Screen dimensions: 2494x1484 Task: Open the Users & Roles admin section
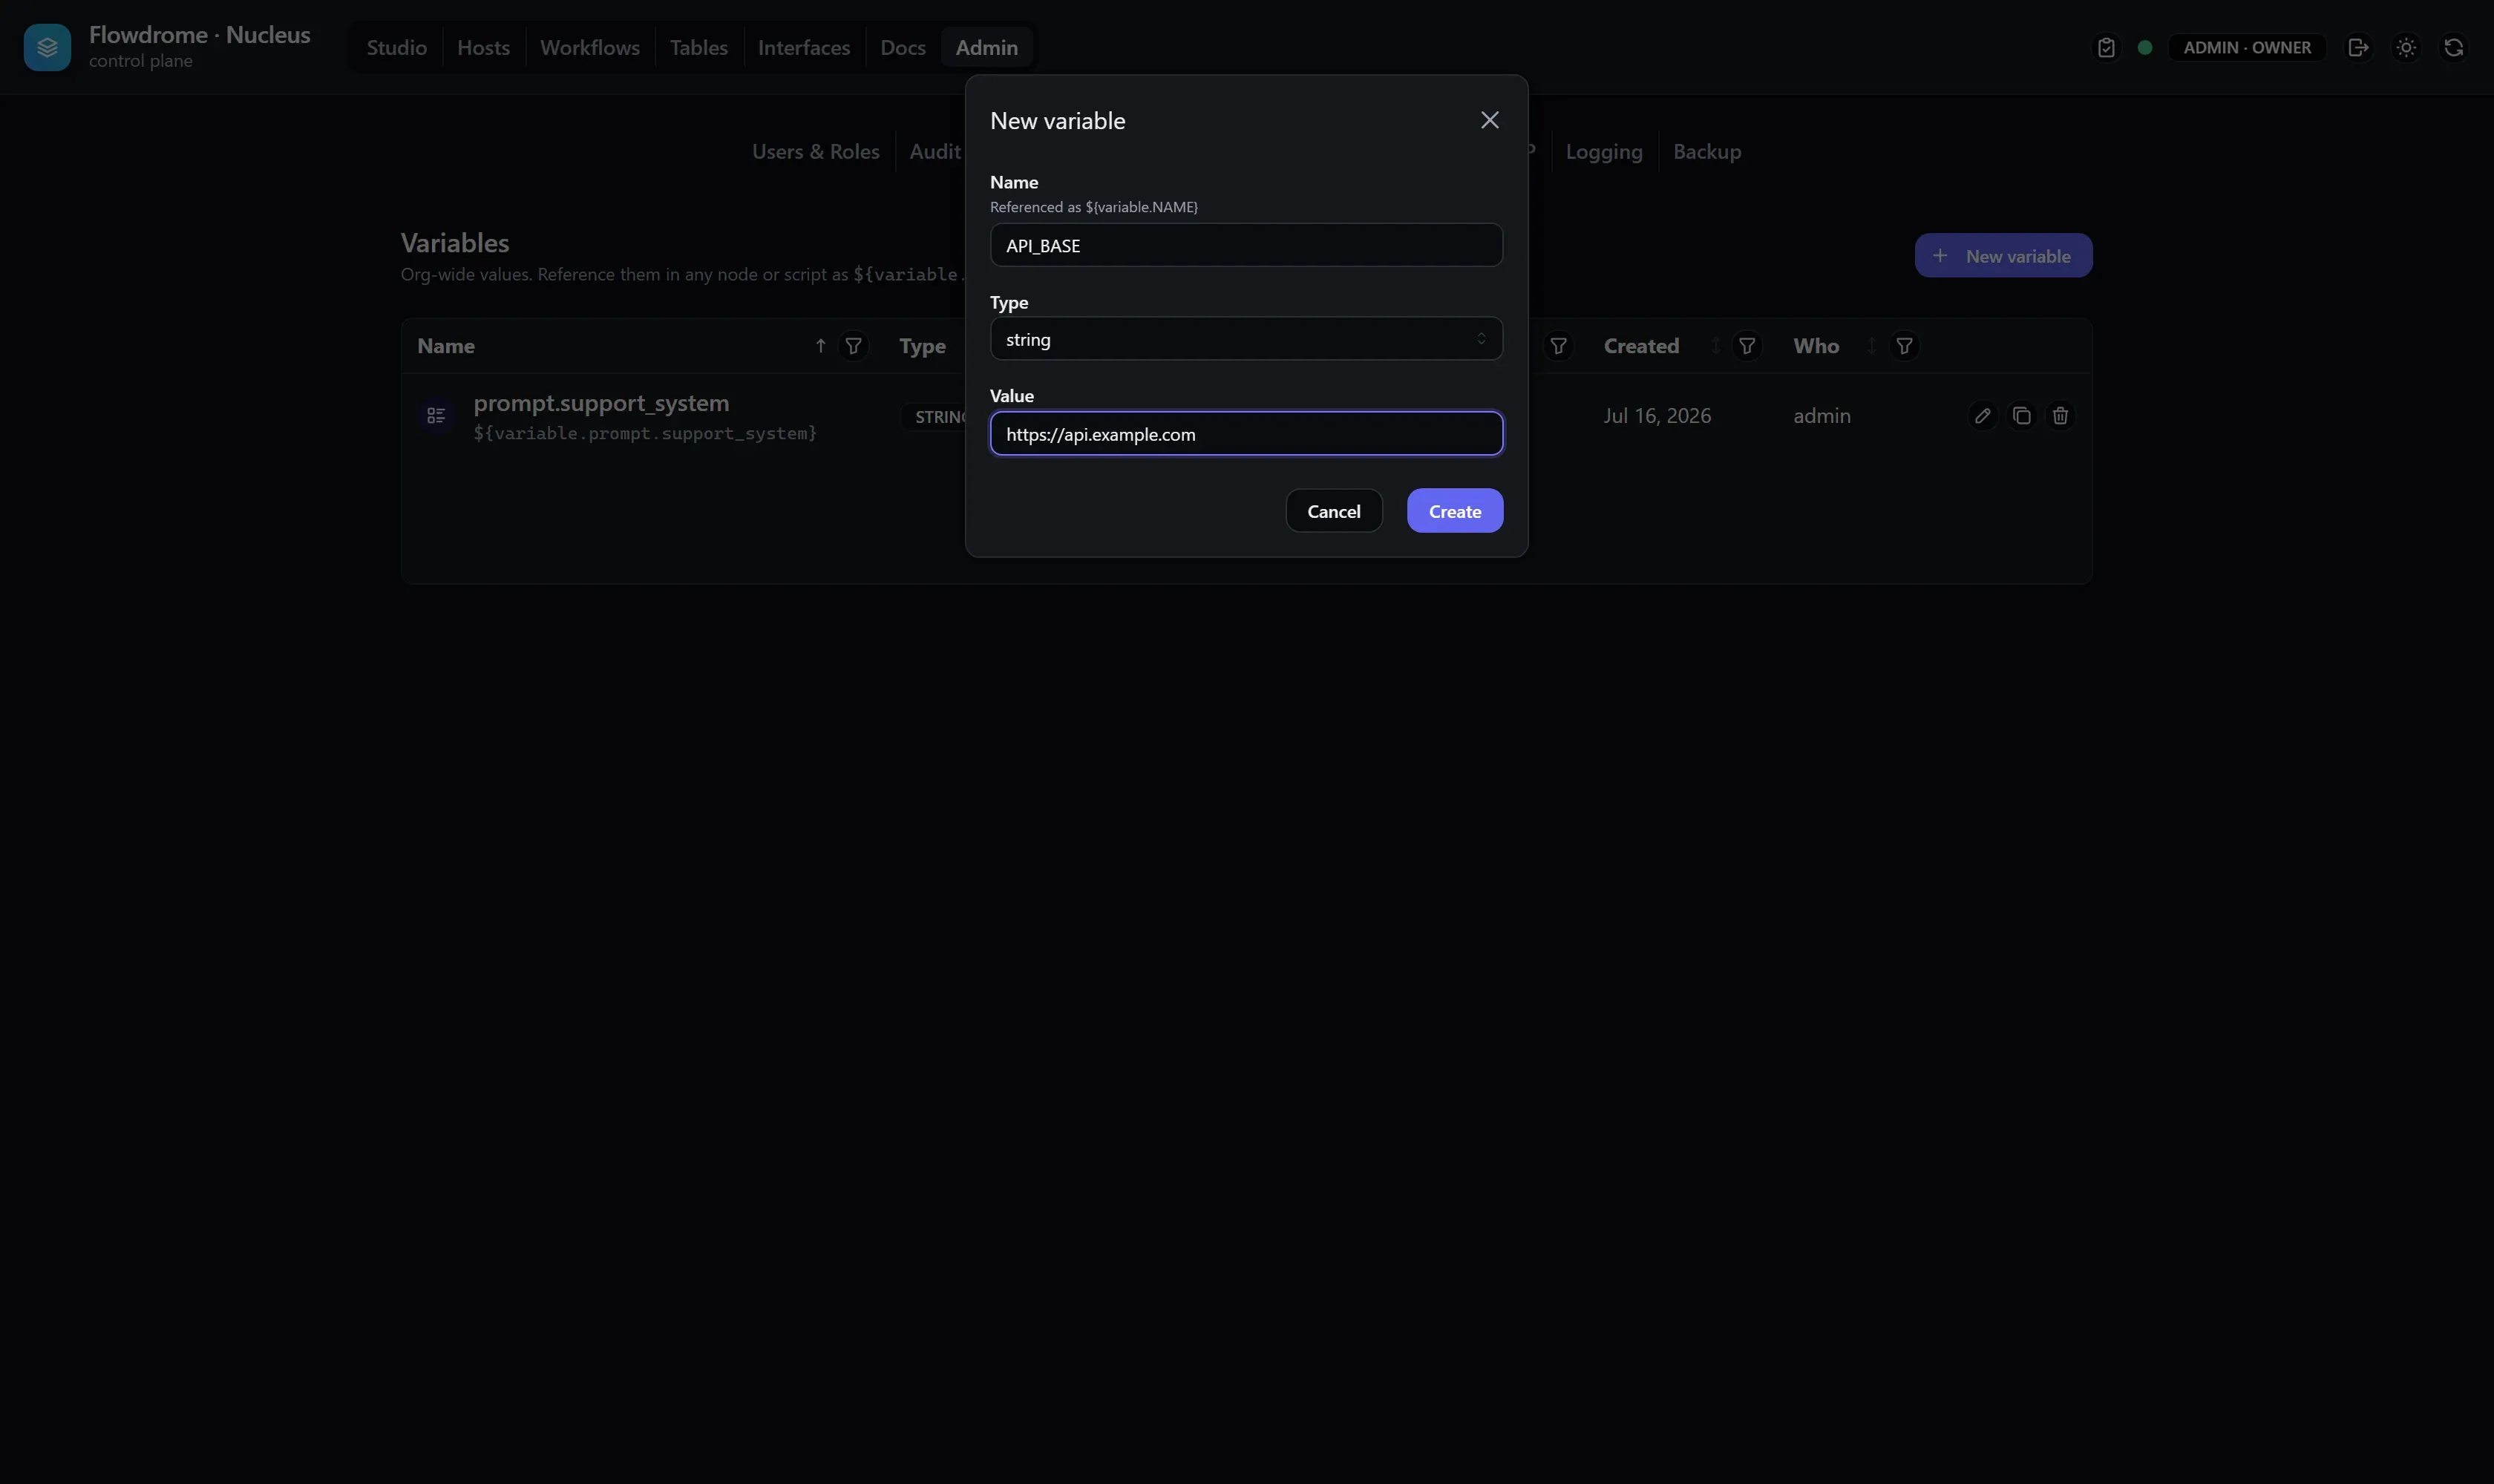815,151
